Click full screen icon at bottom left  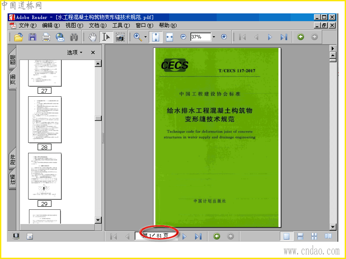(x=16, y=236)
